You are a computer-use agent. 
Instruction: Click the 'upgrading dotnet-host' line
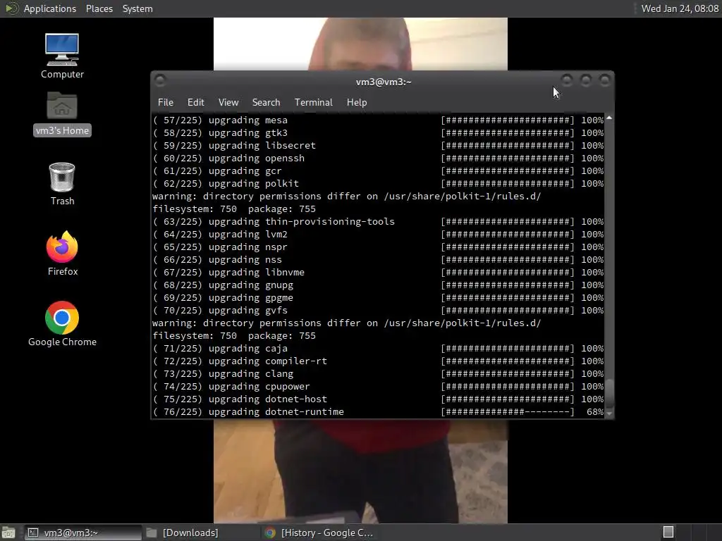pos(378,399)
